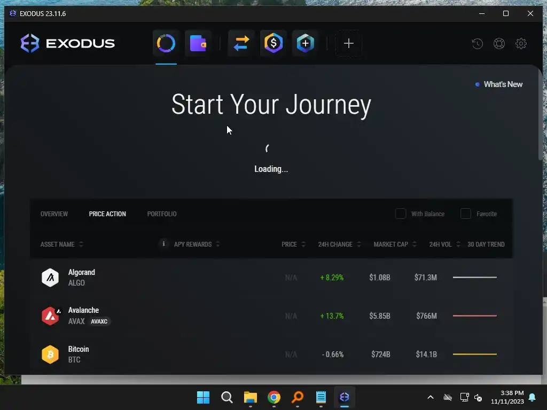This screenshot has height=410, width=547.
Task: Click the APY Rewards info icon
Action: (x=163, y=243)
